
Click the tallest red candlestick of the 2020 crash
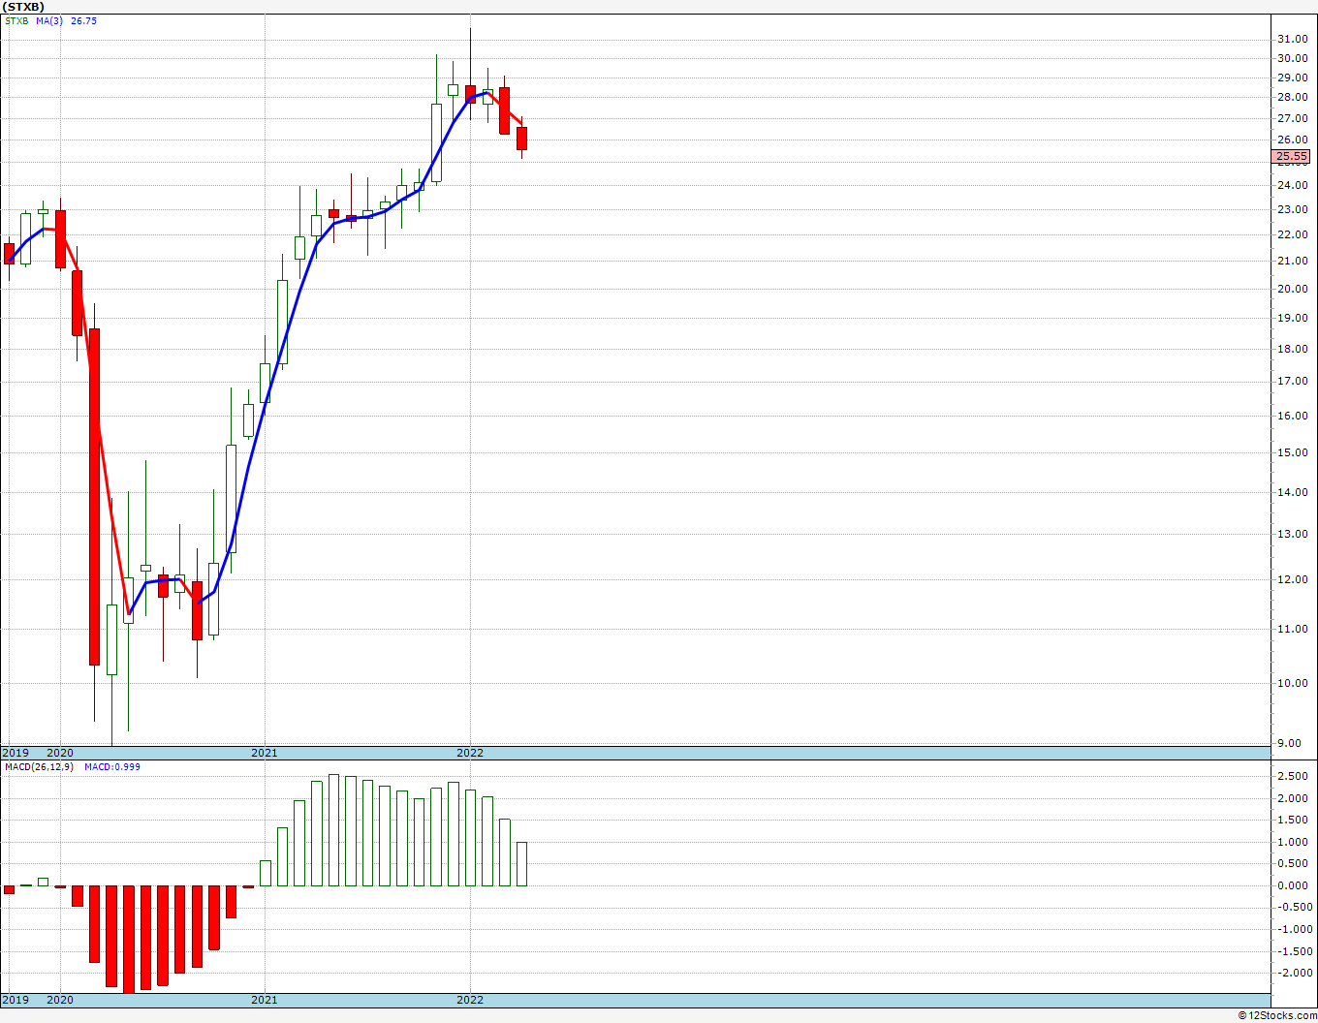[x=95, y=497]
